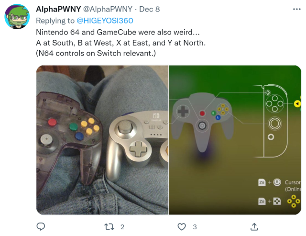
Task: Click the yellow C-buttons cluster icon at bottom
Action: tap(294, 201)
